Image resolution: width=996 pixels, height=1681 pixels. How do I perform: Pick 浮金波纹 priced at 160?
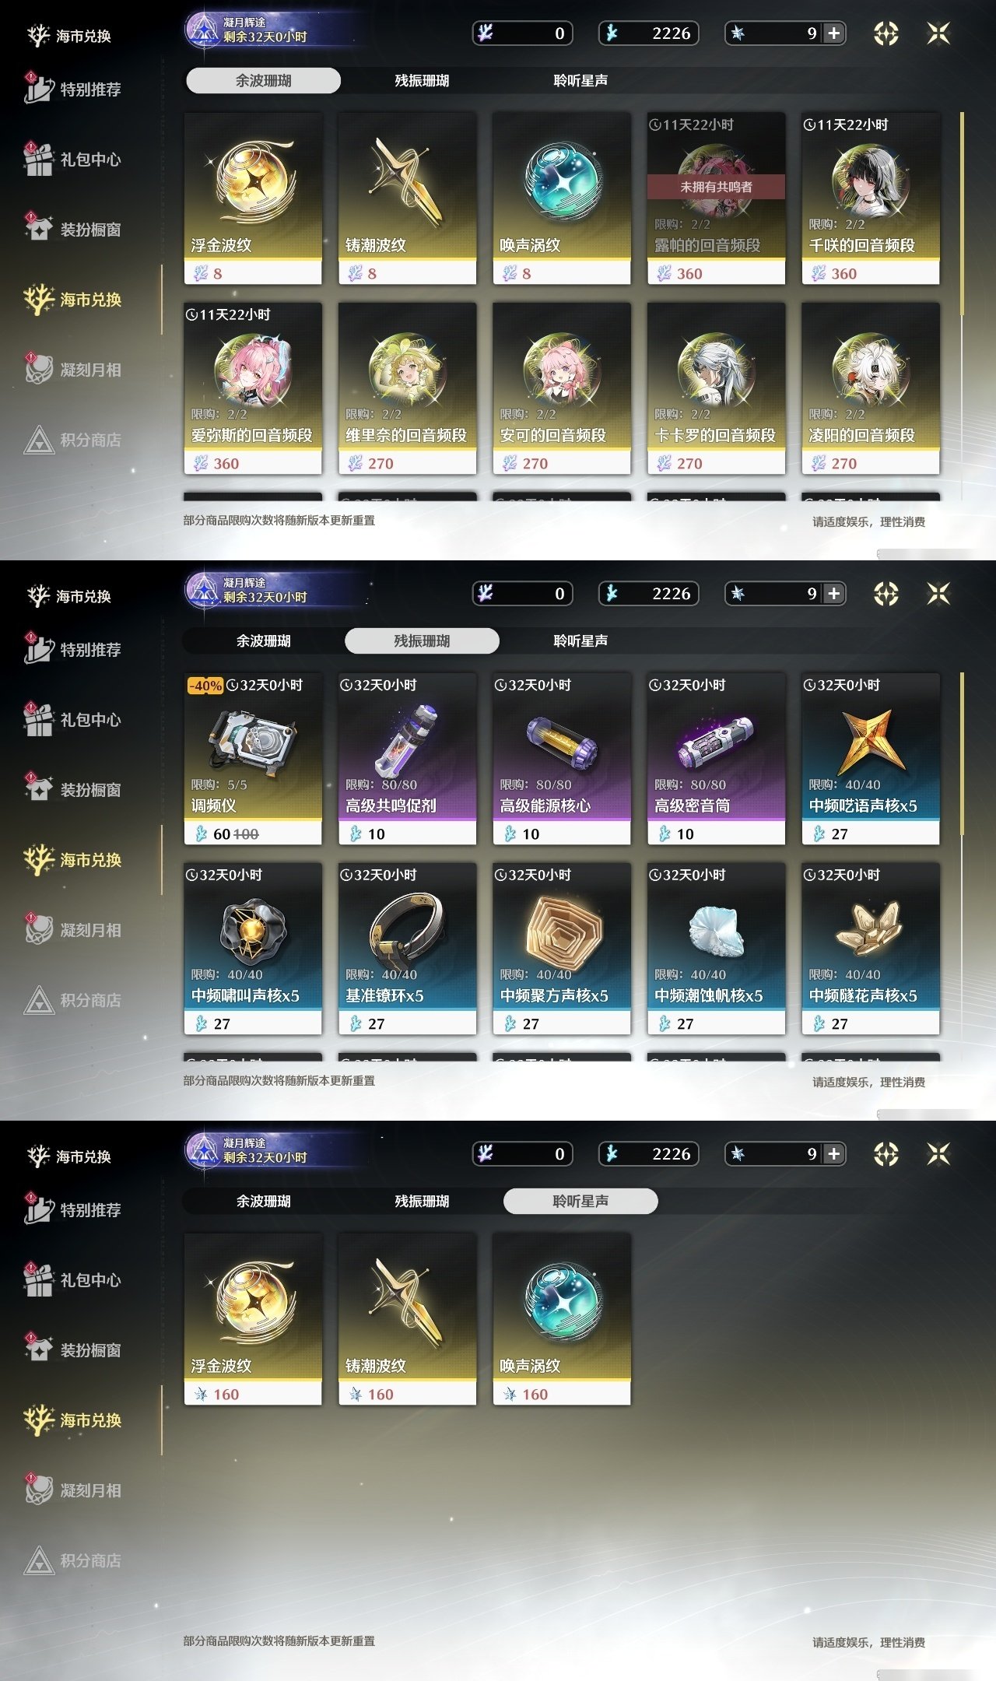click(253, 1319)
